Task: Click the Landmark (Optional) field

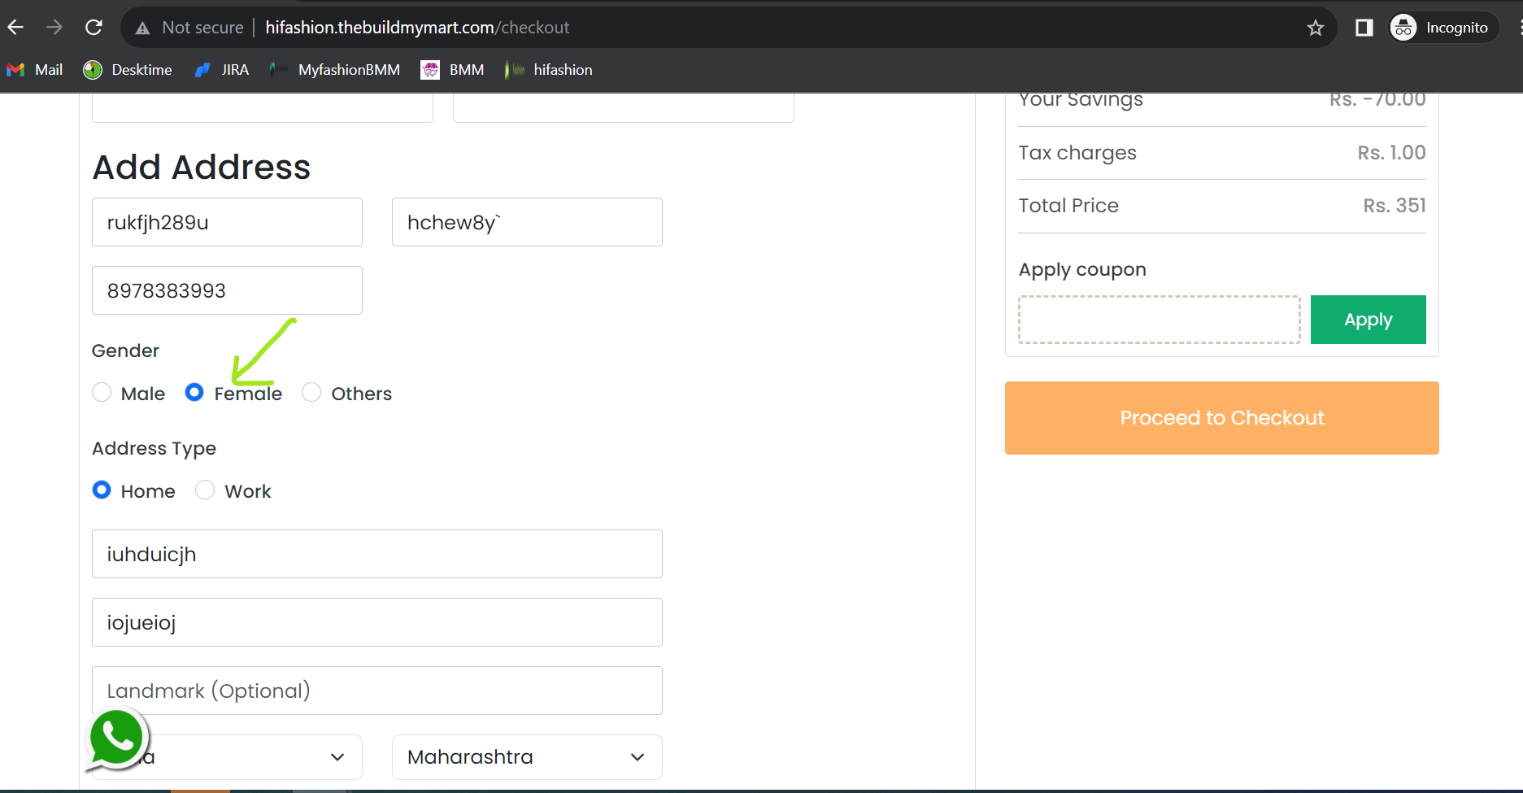Action: [x=377, y=691]
